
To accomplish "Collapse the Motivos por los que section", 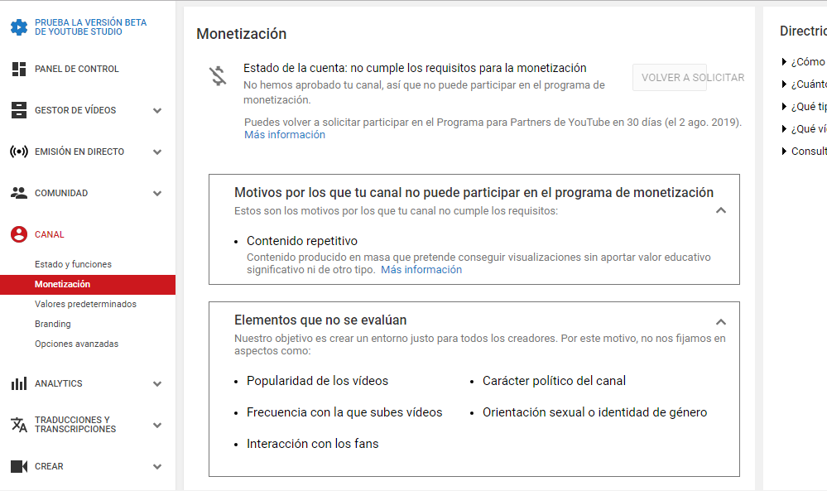I will tap(721, 210).
